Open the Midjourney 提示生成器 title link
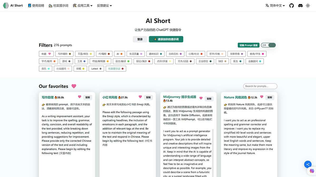 (x=180, y=97)
